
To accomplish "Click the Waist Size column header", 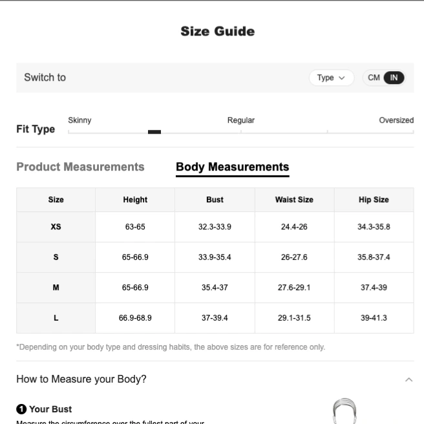I will pyautogui.click(x=294, y=200).
